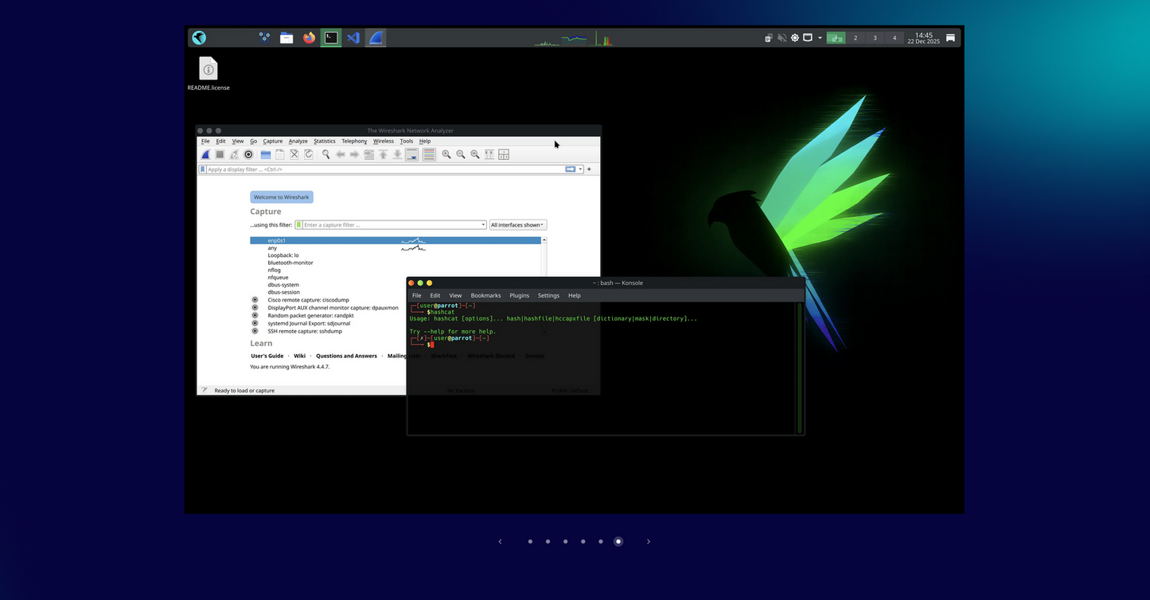Add a display filter button with plus icon
Screen dimensions: 1150x600
(589, 169)
